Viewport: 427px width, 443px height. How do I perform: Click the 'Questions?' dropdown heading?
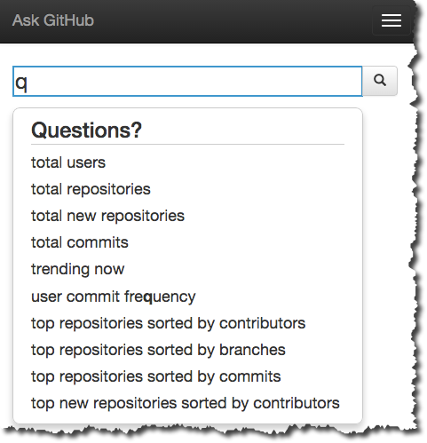[86, 131]
